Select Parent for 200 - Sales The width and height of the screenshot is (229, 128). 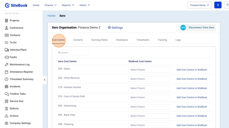coord(149,70)
